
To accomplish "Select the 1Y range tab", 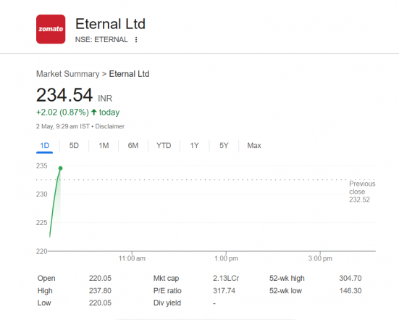I will coord(194,146).
